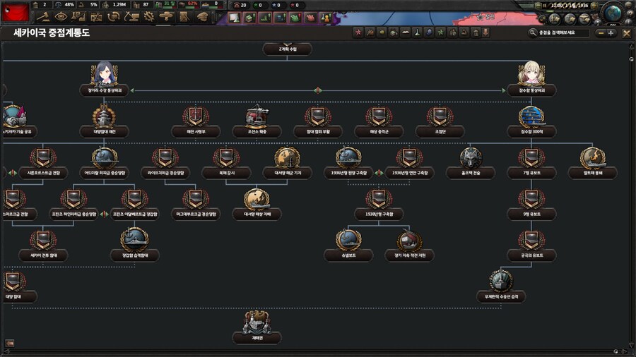Select the Z계획 수립 focus at top
The width and height of the screenshot is (636, 357).
(x=287, y=49)
